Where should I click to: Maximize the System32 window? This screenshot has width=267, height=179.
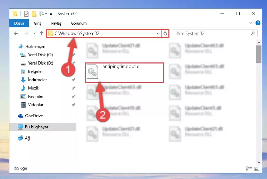pyautogui.click(x=238, y=14)
